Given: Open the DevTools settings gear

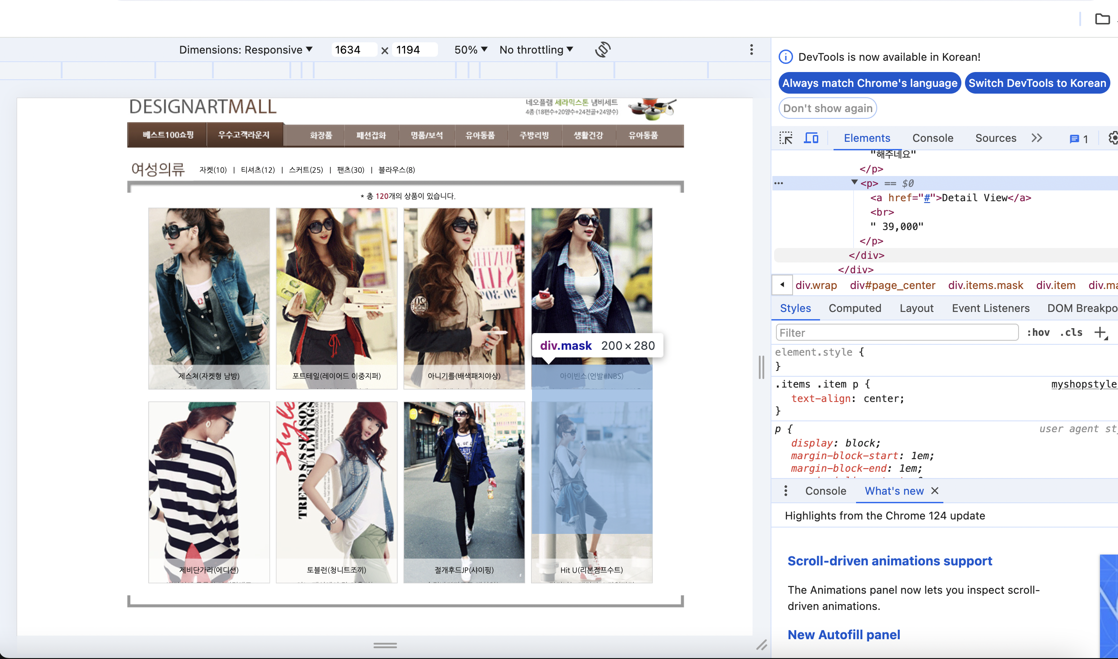Looking at the screenshot, I should [x=1113, y=138].
